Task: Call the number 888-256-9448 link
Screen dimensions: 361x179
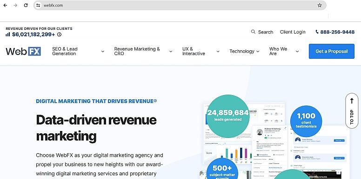Action: [x=337, y=32]
